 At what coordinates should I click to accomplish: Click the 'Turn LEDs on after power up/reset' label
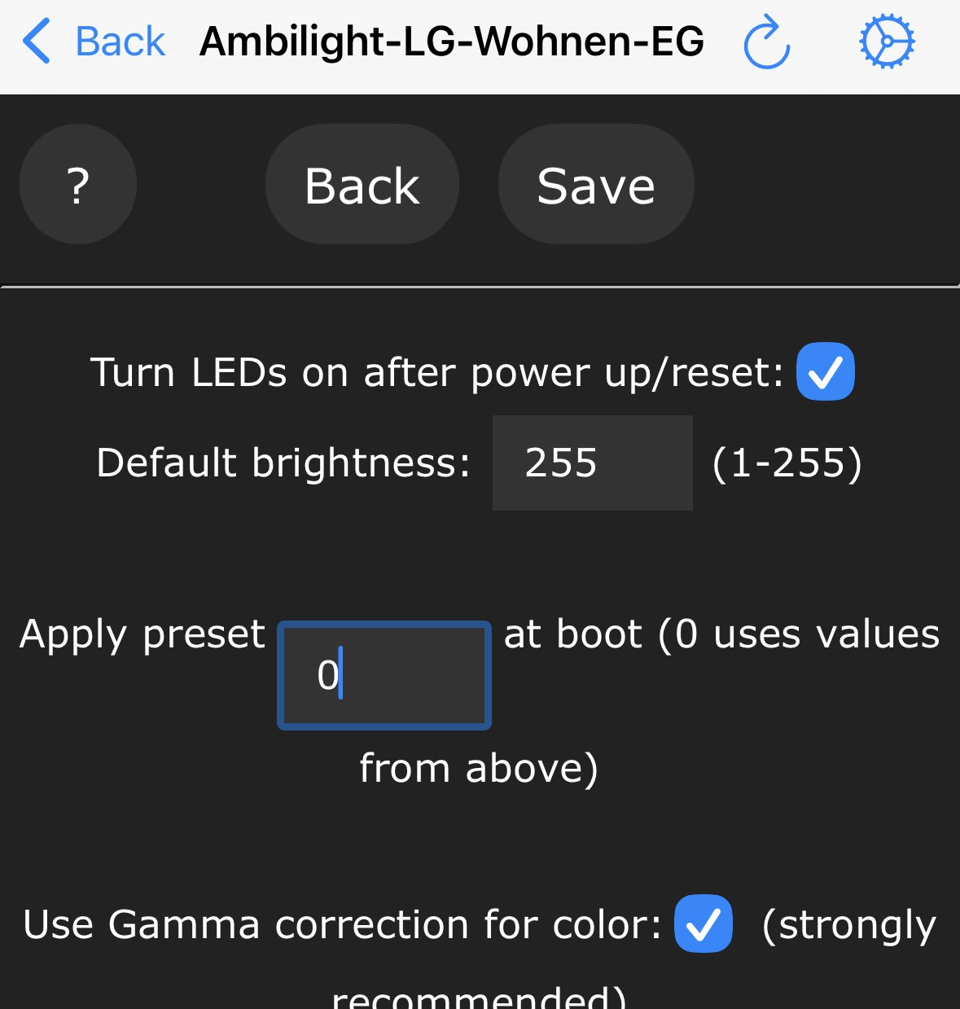pos(436,373)
